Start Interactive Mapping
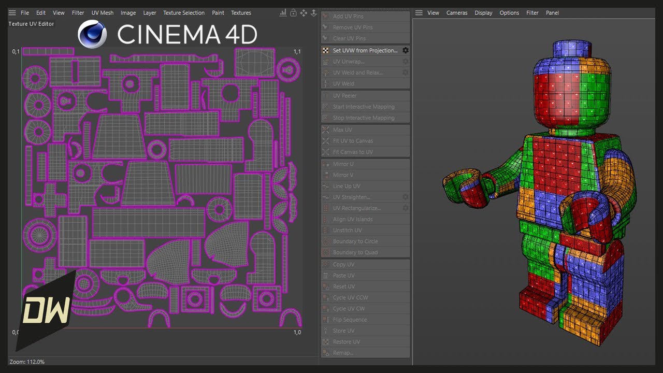 click(366, 107)
